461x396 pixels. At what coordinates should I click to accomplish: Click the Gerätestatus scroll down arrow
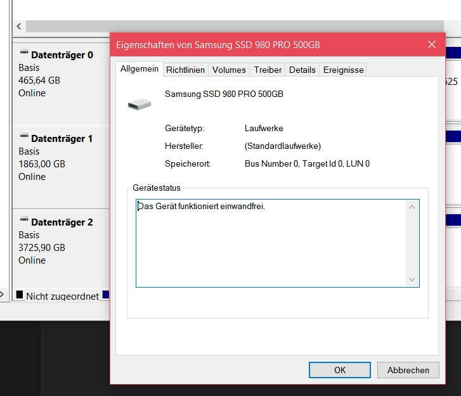[412, 279]
